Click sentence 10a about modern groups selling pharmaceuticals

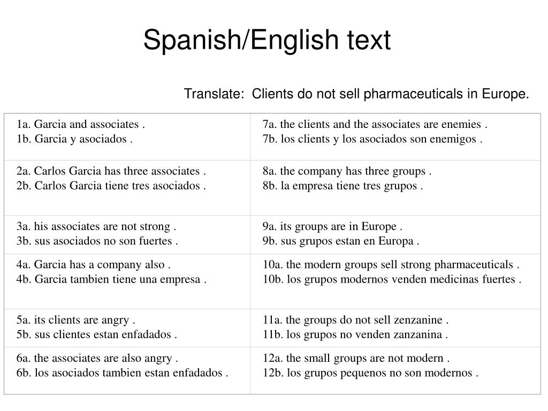click(x=391, y=264)
